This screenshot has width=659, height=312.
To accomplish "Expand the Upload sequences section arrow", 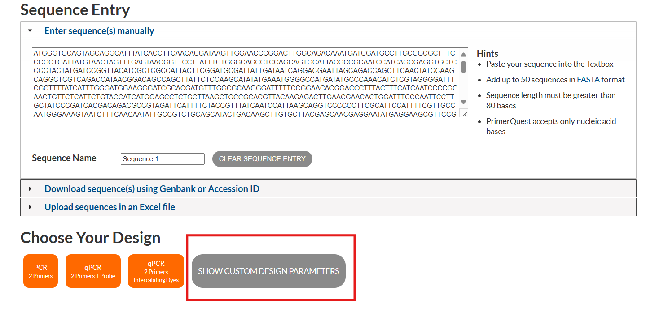I will coord(30,207).
